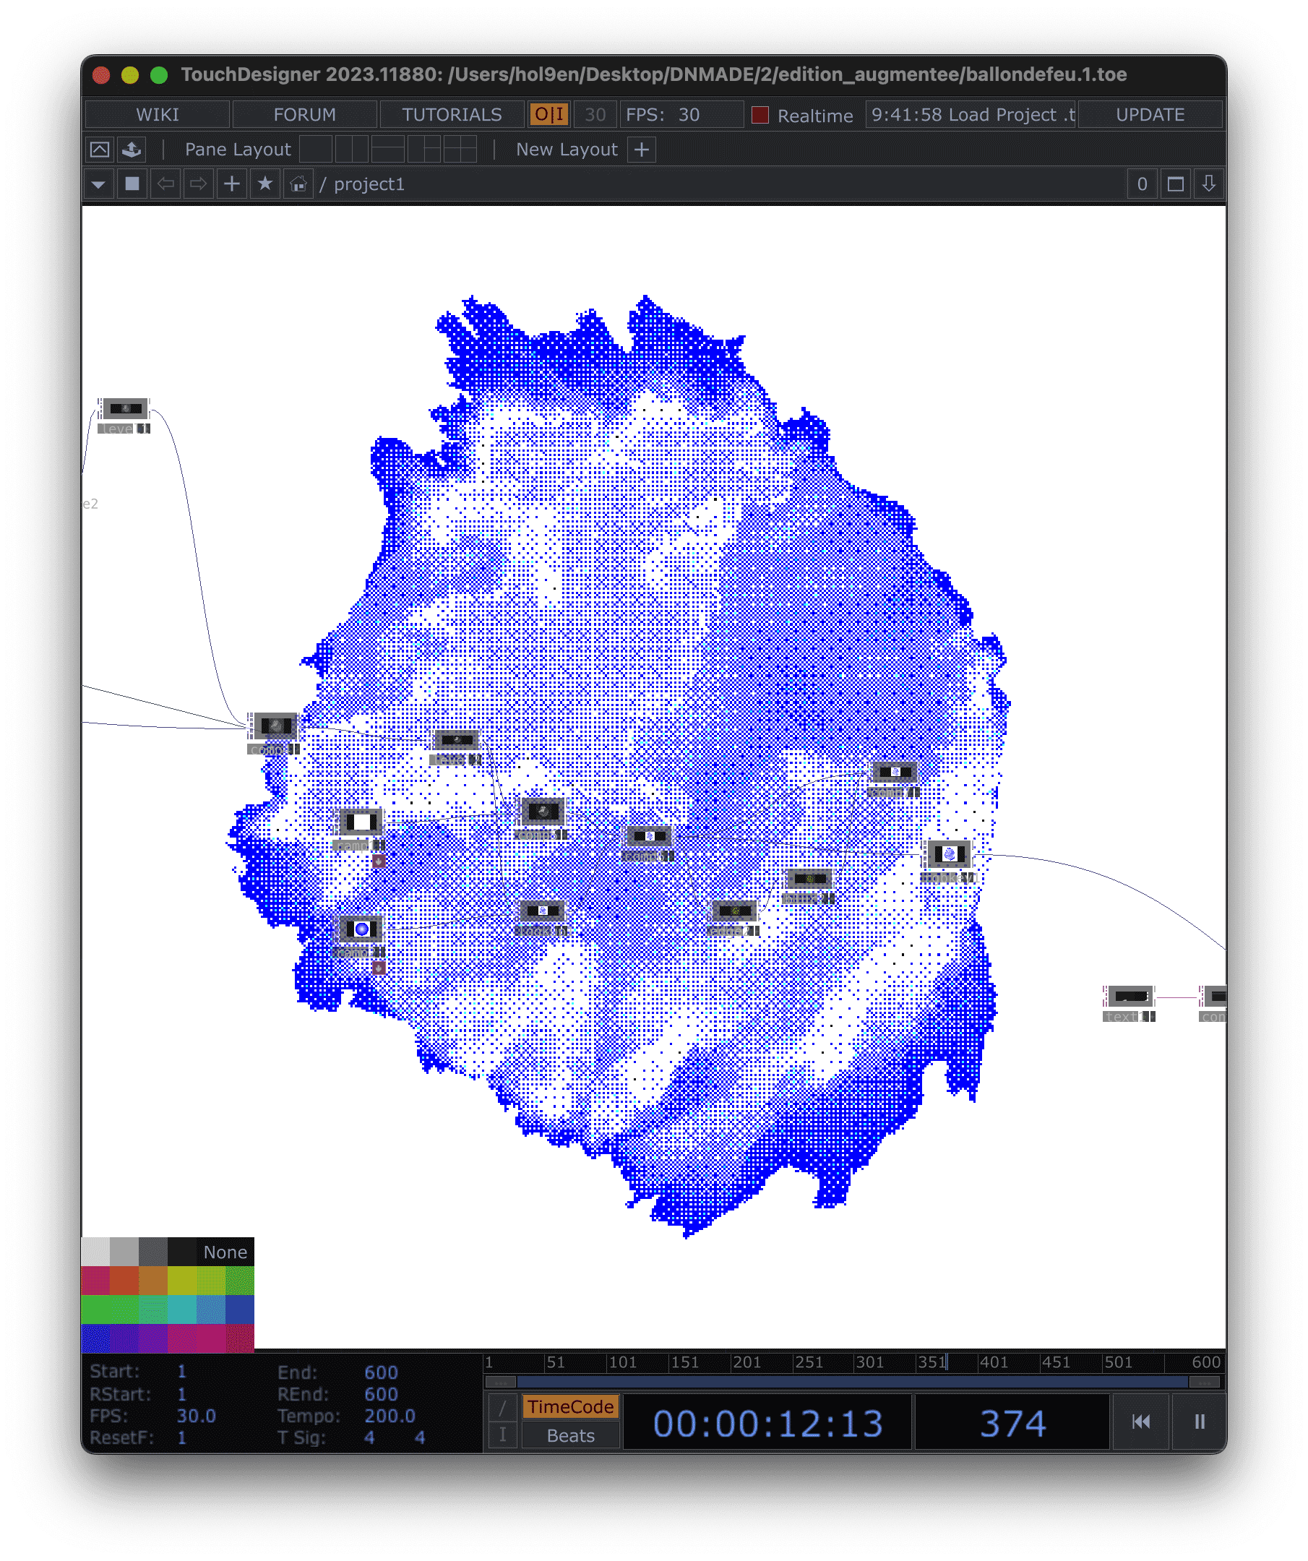Click the UPDATE button
The height and width of the screenshot is (1561, 1308).
pos(1150,114)
